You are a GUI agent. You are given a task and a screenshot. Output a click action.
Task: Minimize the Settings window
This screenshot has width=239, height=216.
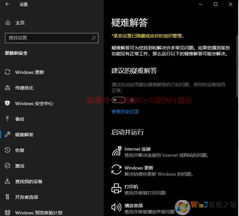pos(201,4)
